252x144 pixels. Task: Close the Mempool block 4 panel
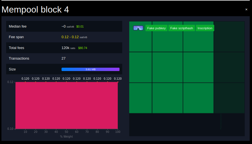pos(246,9)
